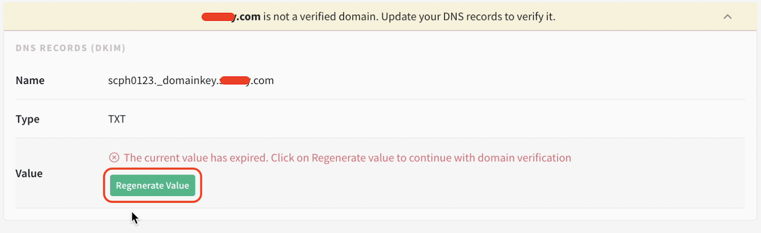Click the redacted part of record name

234,81
